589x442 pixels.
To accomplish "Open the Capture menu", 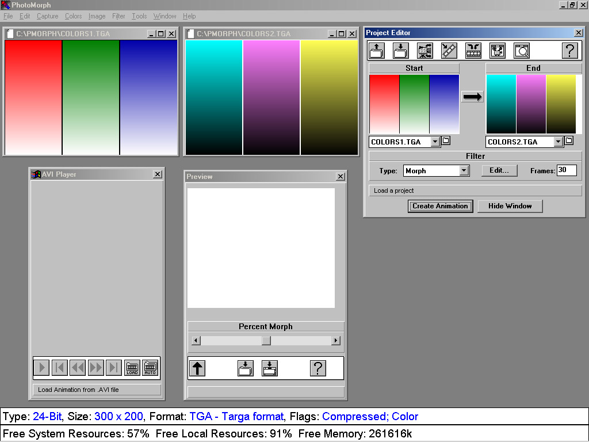I will click(47, 16).
